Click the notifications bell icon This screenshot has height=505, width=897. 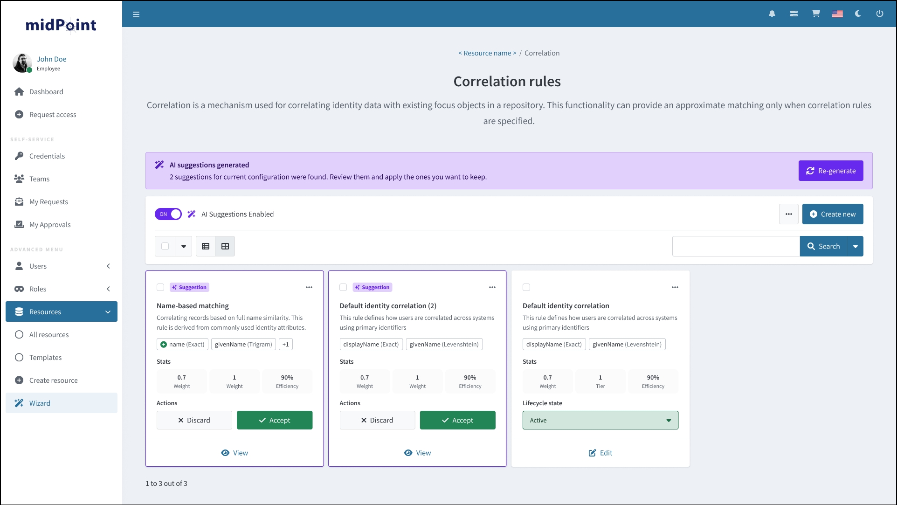tap(772, 14)
